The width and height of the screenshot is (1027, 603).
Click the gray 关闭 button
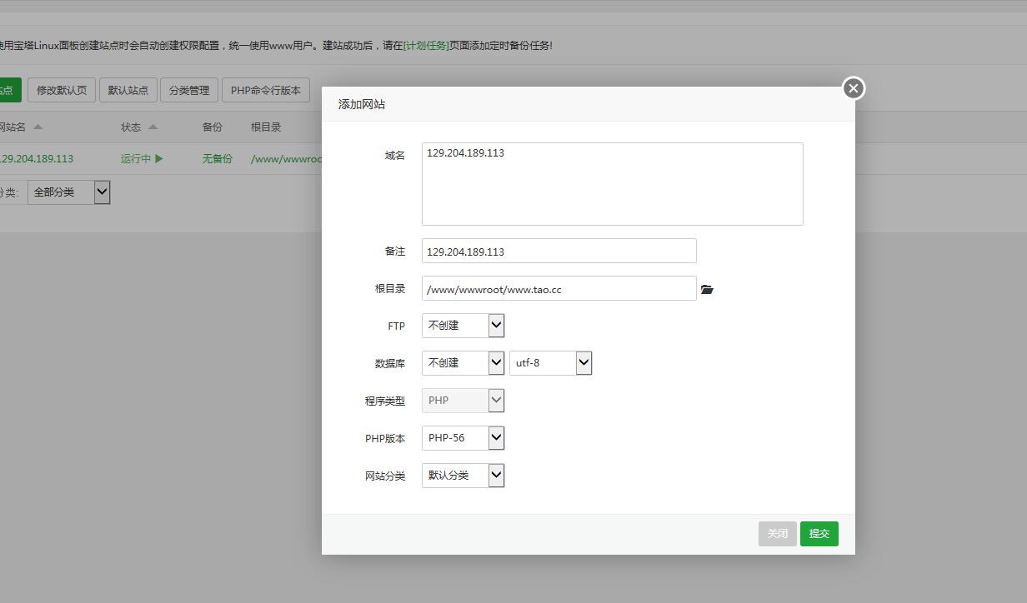pyautogui.click(x=777, y=534)
